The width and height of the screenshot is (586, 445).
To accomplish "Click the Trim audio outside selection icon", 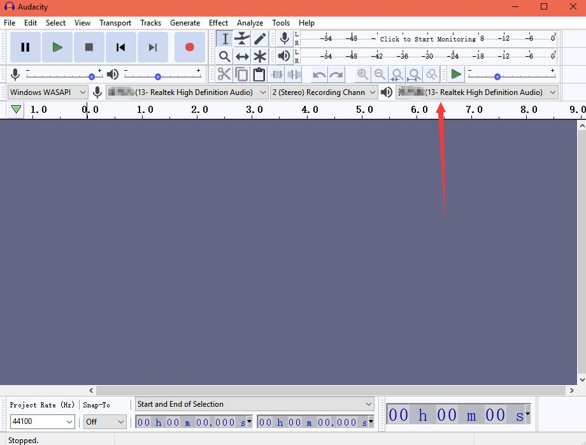I will click(x=276, y=75).
